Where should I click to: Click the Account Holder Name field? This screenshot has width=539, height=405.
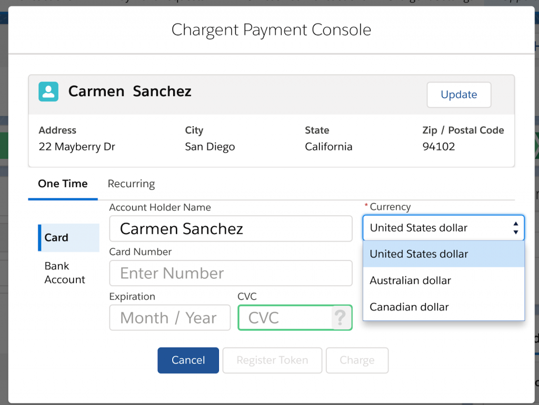[x=231, y=229]
